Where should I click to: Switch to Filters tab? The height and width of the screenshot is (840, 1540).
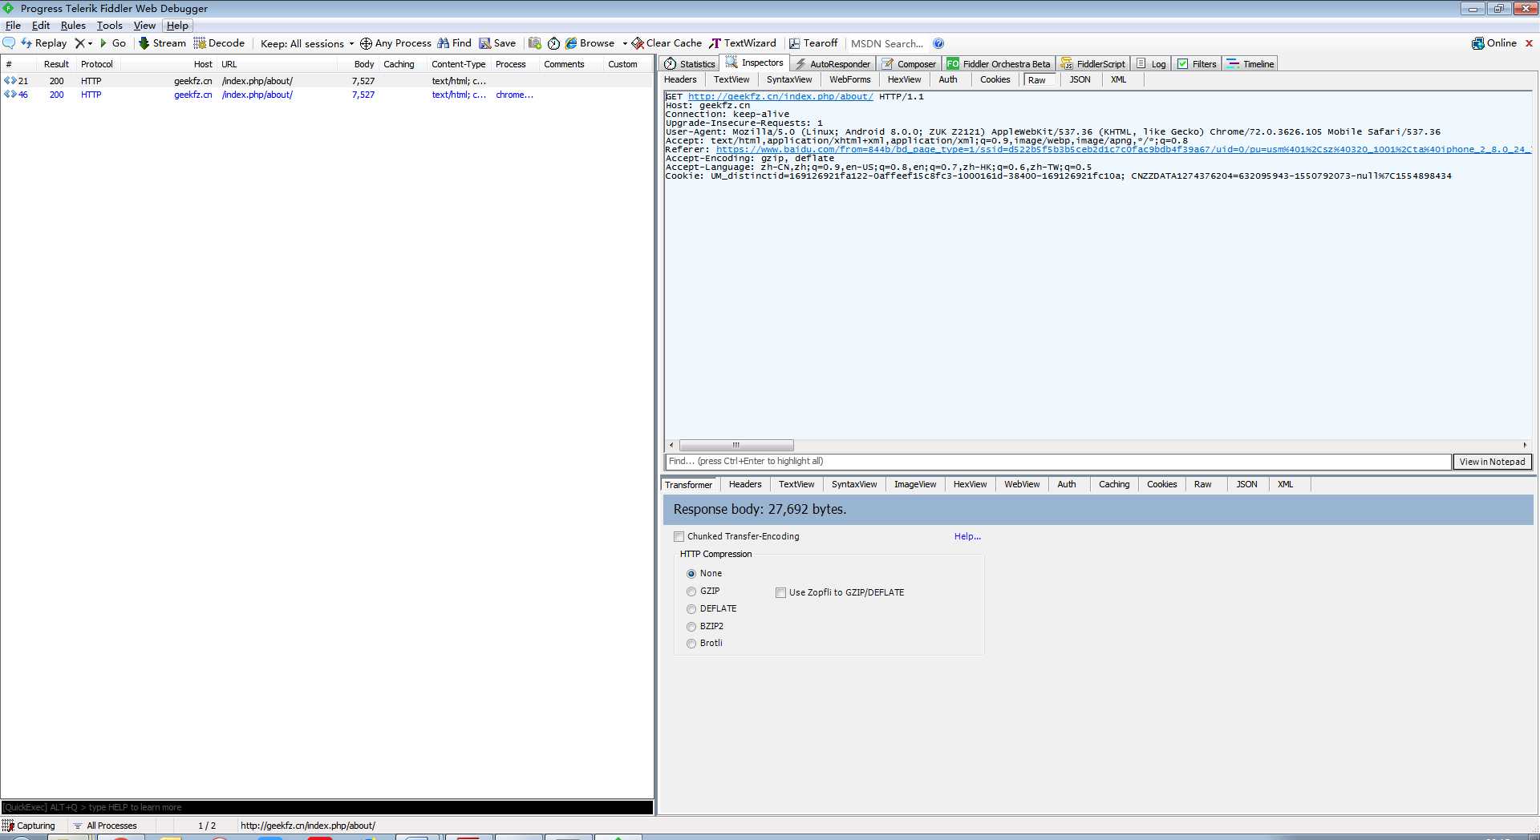pos(1197,64)
